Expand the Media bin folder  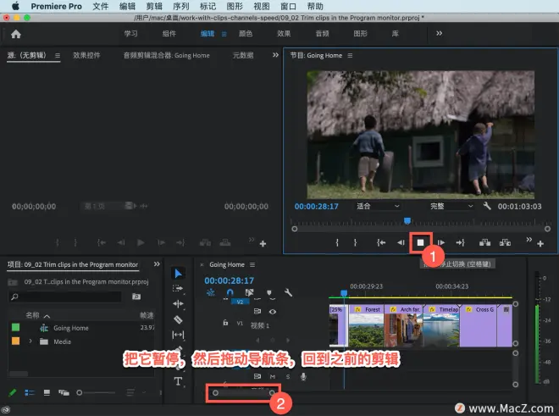pyautogui.click(x=30, y=341)
